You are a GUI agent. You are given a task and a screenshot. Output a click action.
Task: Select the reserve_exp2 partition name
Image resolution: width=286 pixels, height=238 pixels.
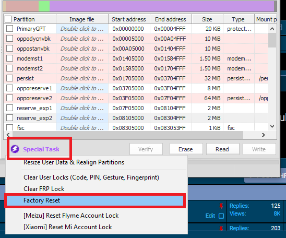pyautogui.click(x=34, y=118)
